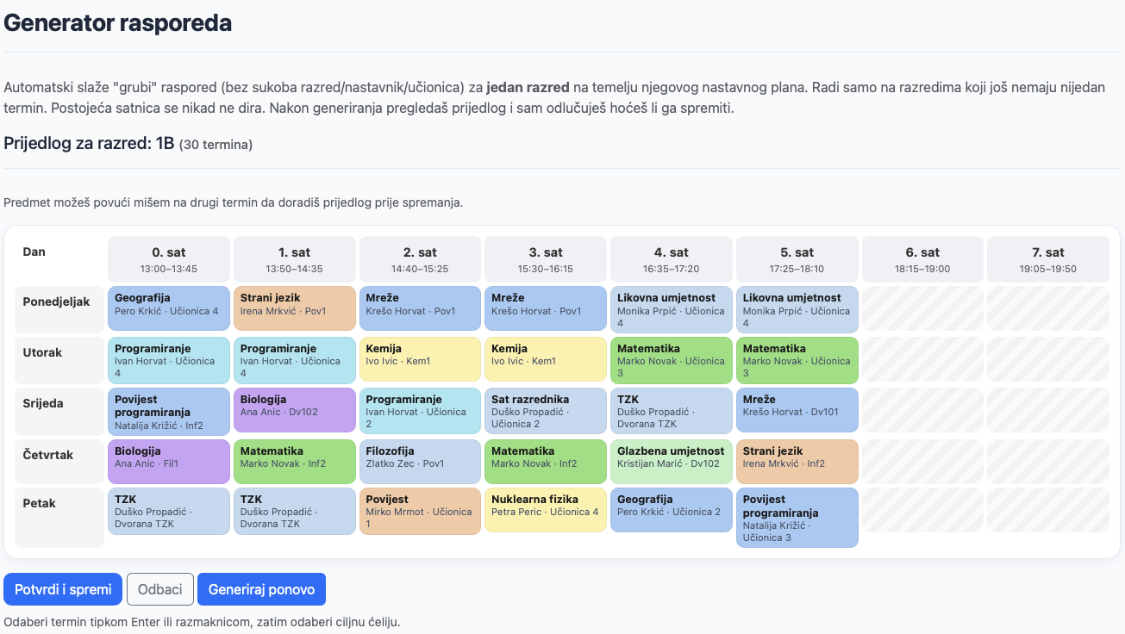Click the 'Petak' row label
1125x634 pixels.
click(59, 518)
